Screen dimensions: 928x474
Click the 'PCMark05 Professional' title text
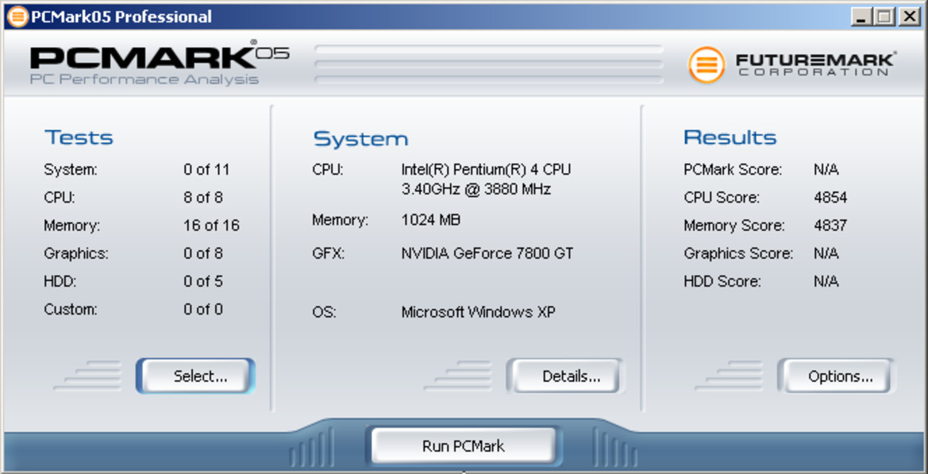click(121, 17)
